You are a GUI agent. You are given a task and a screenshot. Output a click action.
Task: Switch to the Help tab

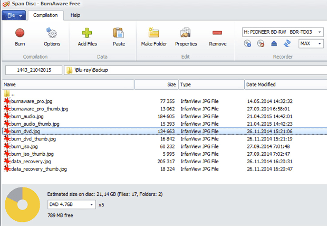(75, 15)
